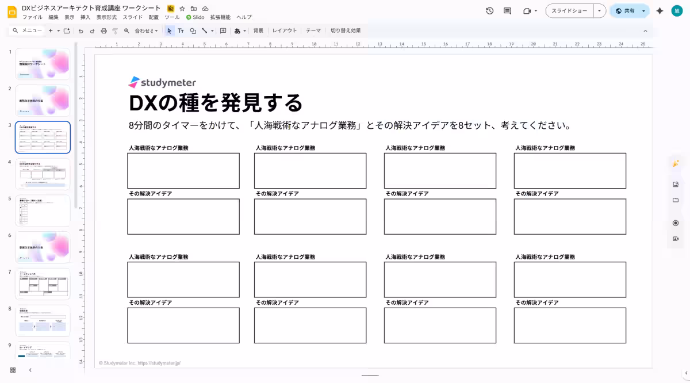The width and height of the screenshot is (690, 383).
Task: Open grid view at bottom left
Action: pyautogui.click(x=13, y=370)
